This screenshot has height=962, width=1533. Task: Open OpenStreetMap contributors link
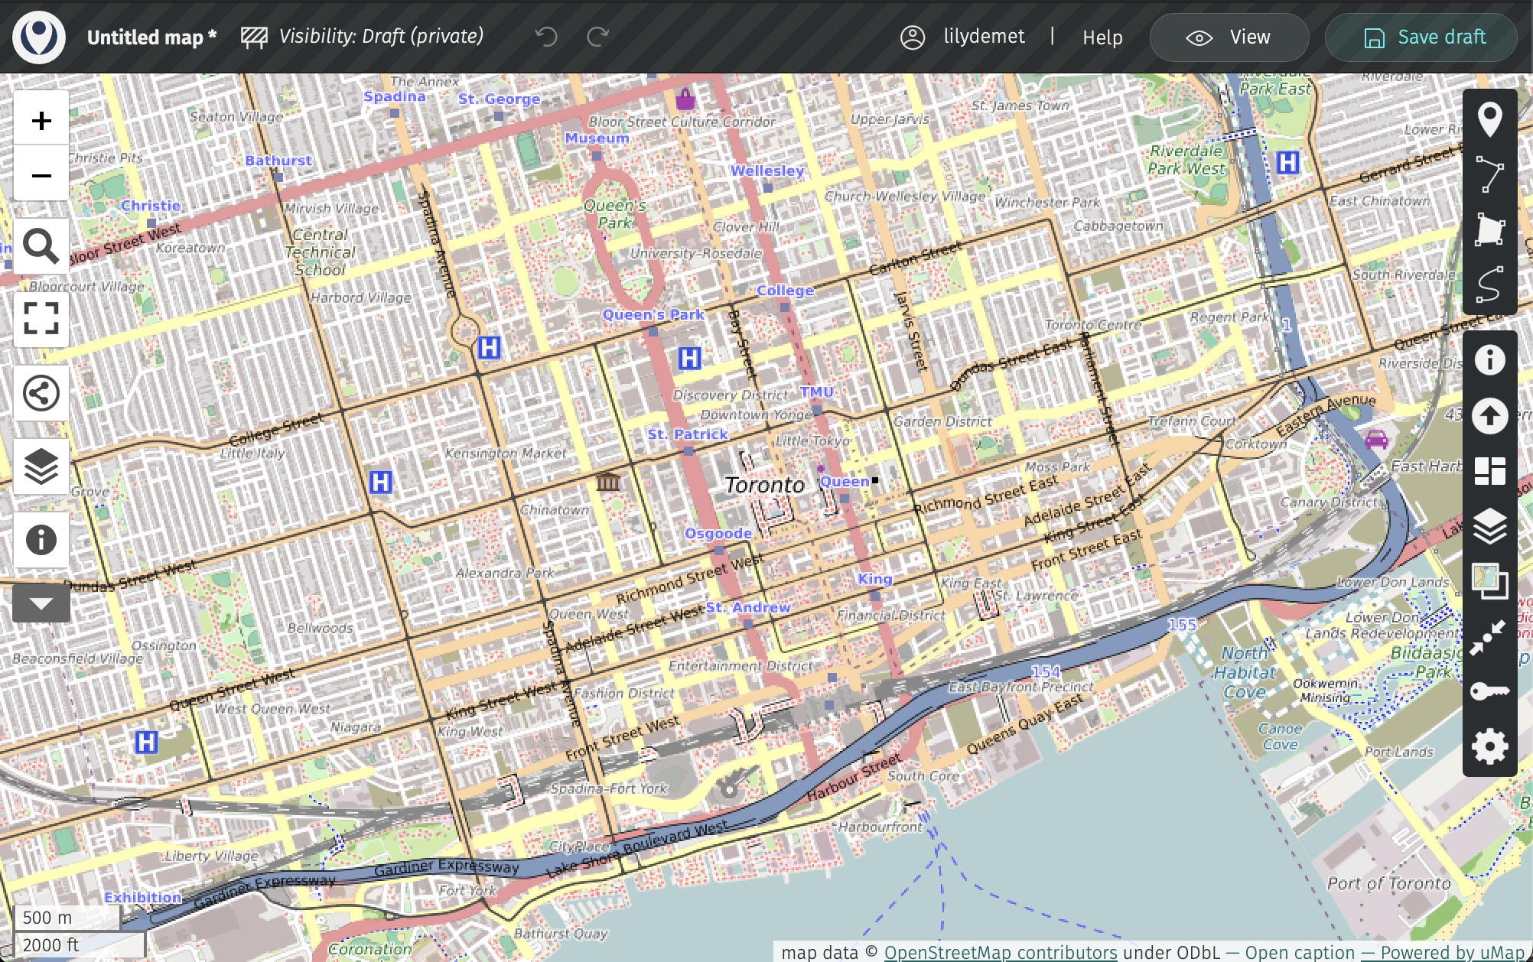tap(1000, 952)
